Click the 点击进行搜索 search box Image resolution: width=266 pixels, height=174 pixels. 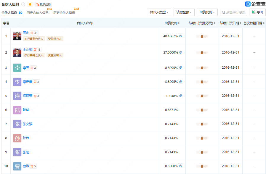click(x=235, y=12)
